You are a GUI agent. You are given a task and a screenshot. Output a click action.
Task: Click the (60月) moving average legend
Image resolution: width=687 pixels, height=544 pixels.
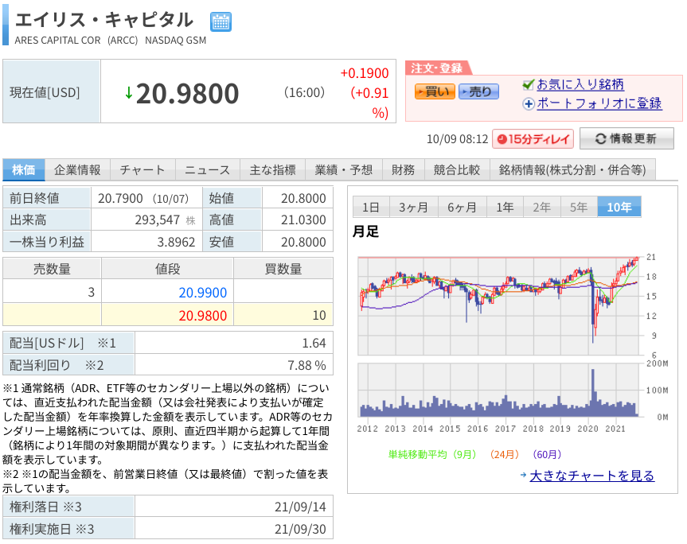coord(547,455)
